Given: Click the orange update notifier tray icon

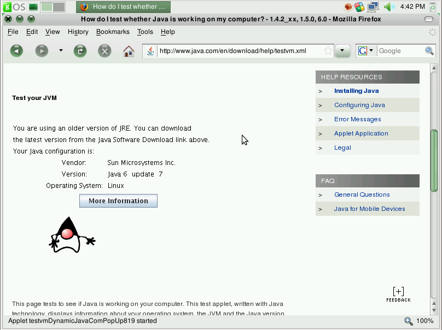Looking at the screenshot, I should click(348, 7).
